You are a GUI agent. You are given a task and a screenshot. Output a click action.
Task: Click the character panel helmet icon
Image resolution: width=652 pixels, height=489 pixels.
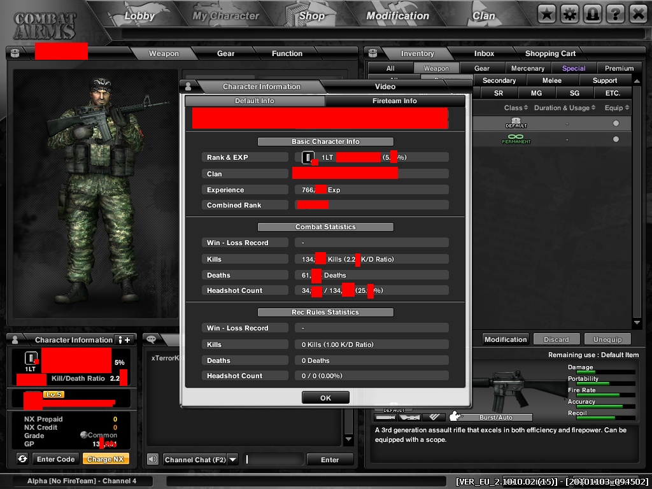click(15, 53)
